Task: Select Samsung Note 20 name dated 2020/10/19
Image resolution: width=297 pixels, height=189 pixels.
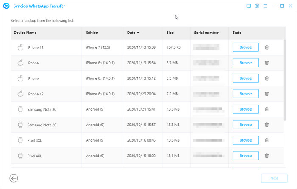Action: click(x=42, y=125)
